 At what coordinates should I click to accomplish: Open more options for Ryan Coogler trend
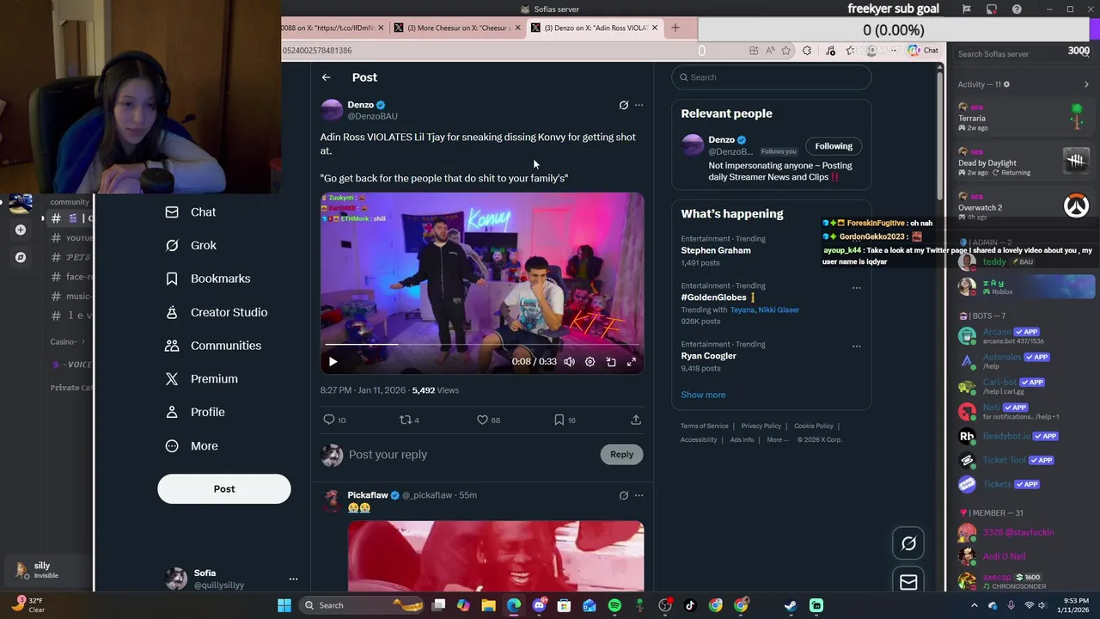tap(856, 346)
